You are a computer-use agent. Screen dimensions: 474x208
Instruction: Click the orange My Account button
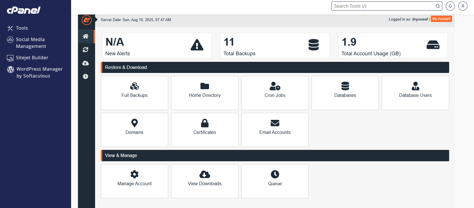(441, 19)
